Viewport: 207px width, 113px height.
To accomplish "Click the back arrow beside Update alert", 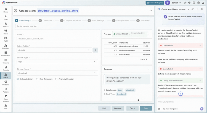I will pos(15,11).
